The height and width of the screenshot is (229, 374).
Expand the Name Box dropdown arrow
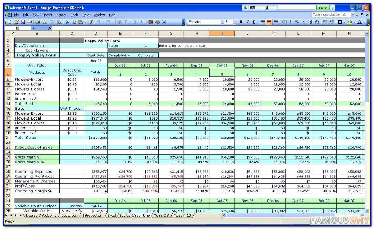click(x=33, y=28)
